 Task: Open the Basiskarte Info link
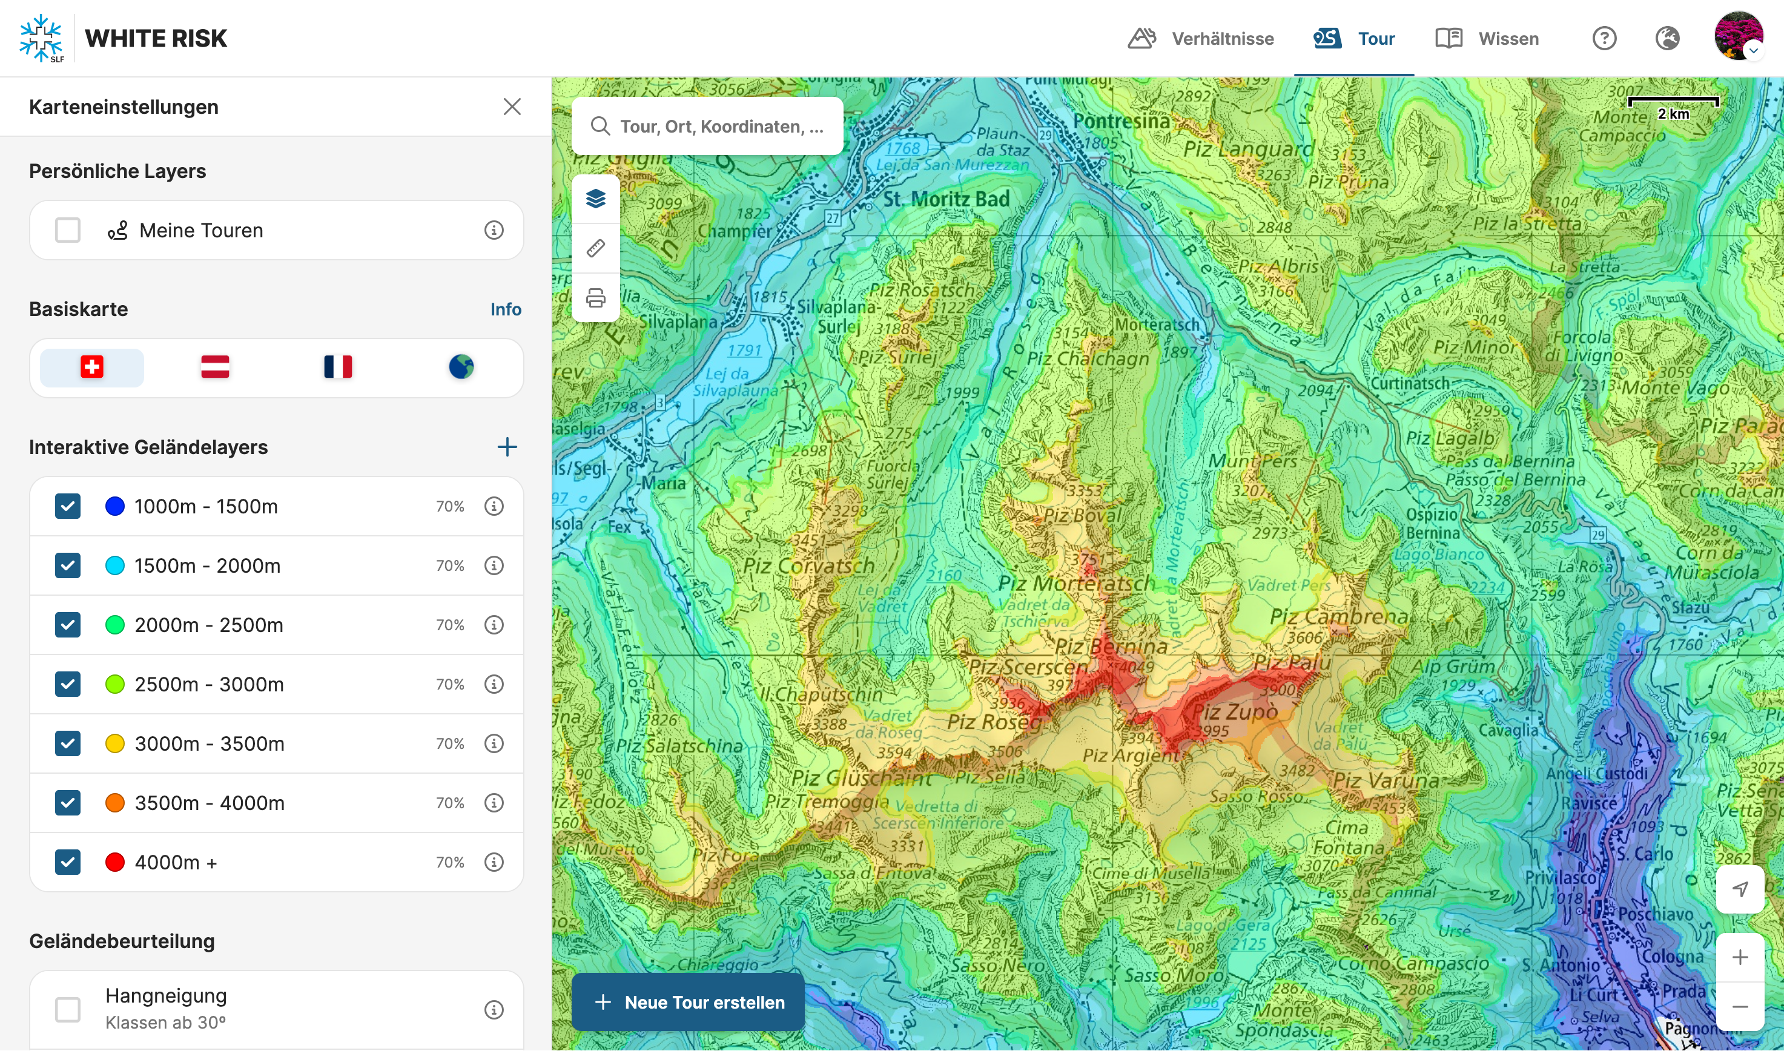[x=506, y=309]
